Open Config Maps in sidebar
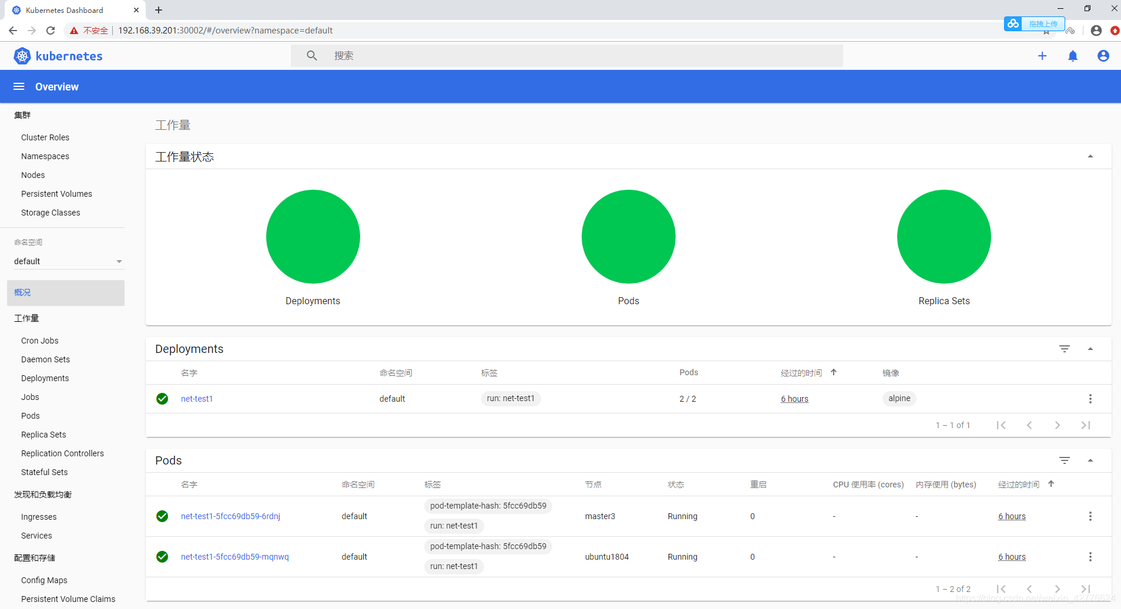Image resolution: width=1121 pixels, height=609 pixels. (44, 580)
